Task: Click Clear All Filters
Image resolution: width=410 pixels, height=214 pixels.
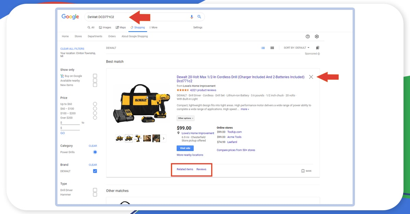Action: (x=72, y=49)
